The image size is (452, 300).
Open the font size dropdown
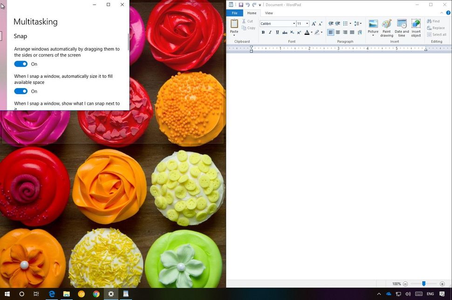[x=307, y=23]
